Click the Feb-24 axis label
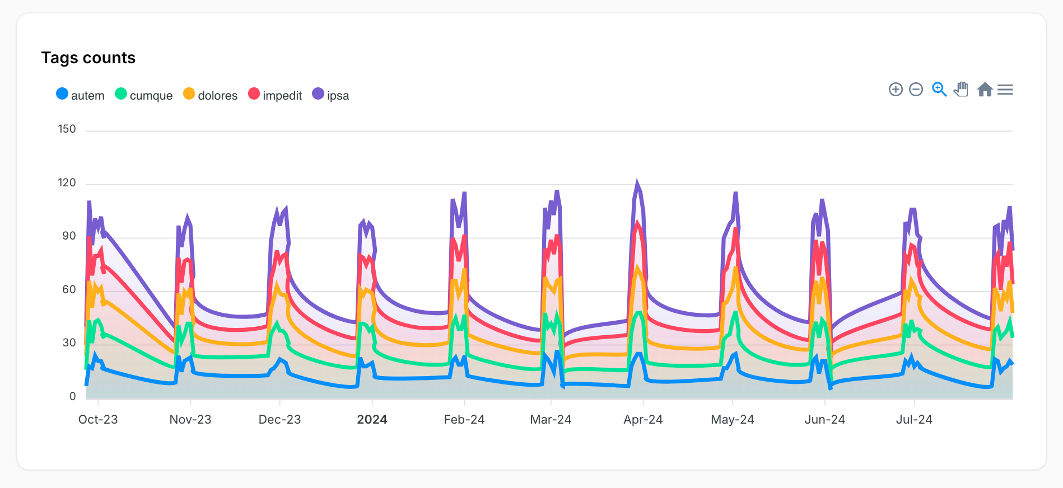 tap(464, 420)
